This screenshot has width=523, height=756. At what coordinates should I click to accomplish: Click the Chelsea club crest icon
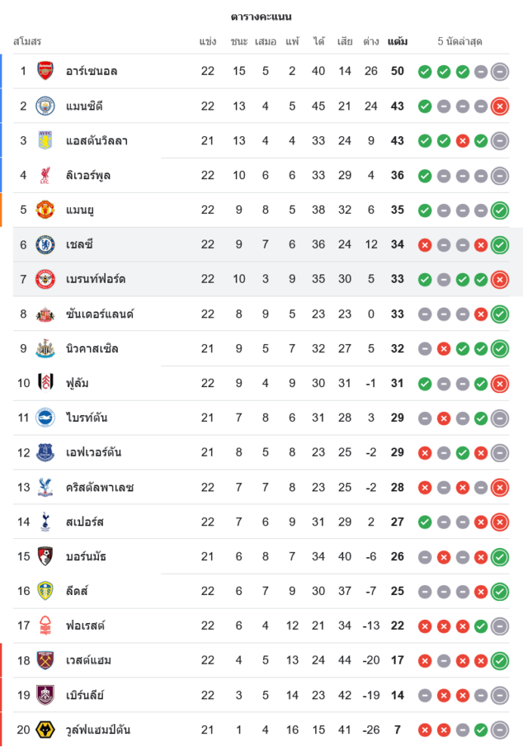(x=45, y=245)
